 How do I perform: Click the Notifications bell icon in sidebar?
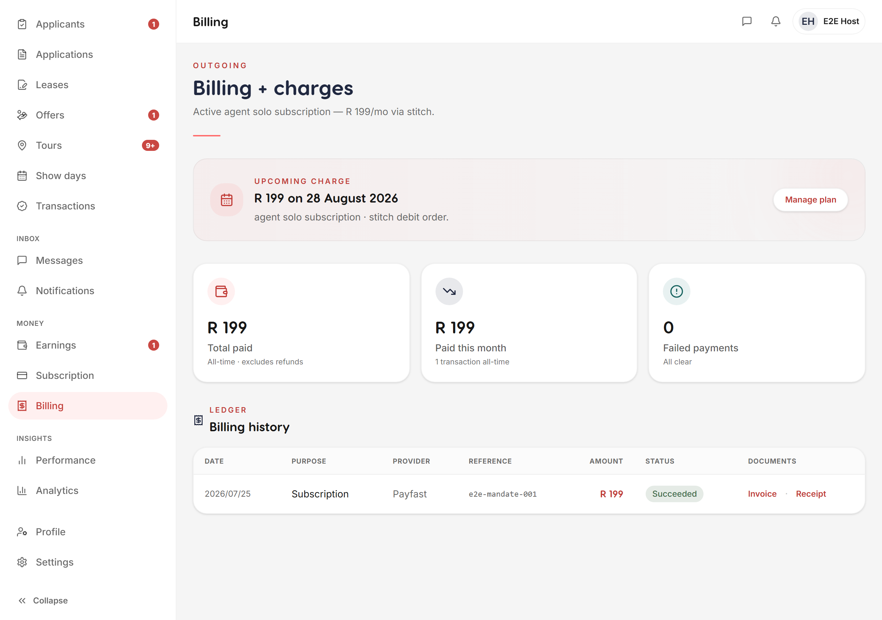click(22, 291)
